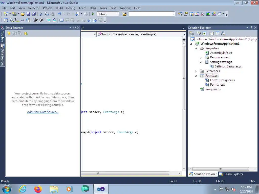Image resolution: width=259 pixels, height=194 pixels.
Task: Click the code editor vertical scrollbar thumb
Action: 184,78
